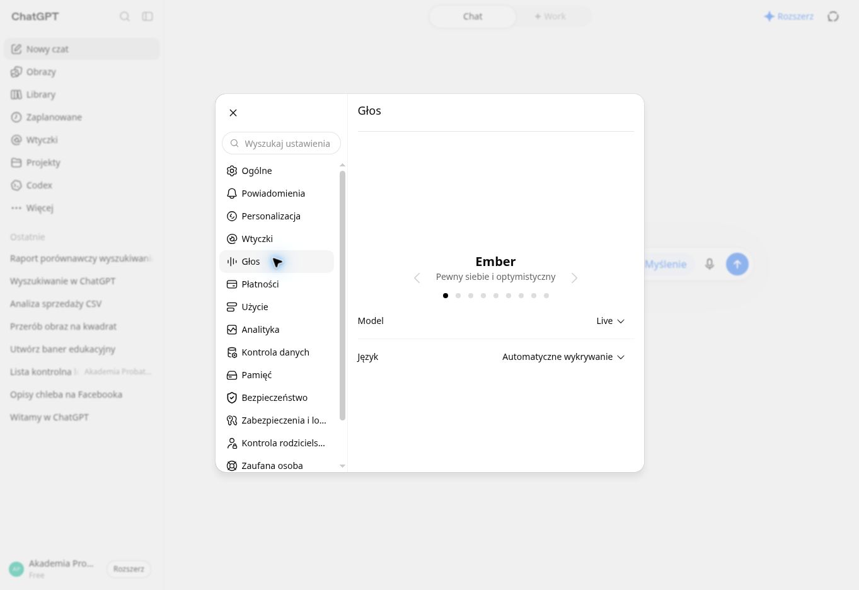Image resolution: width=859 pixels, height=590 pixels.
Task: Start a Nowy czat in the sidebar
Action: tap(82, 49)
